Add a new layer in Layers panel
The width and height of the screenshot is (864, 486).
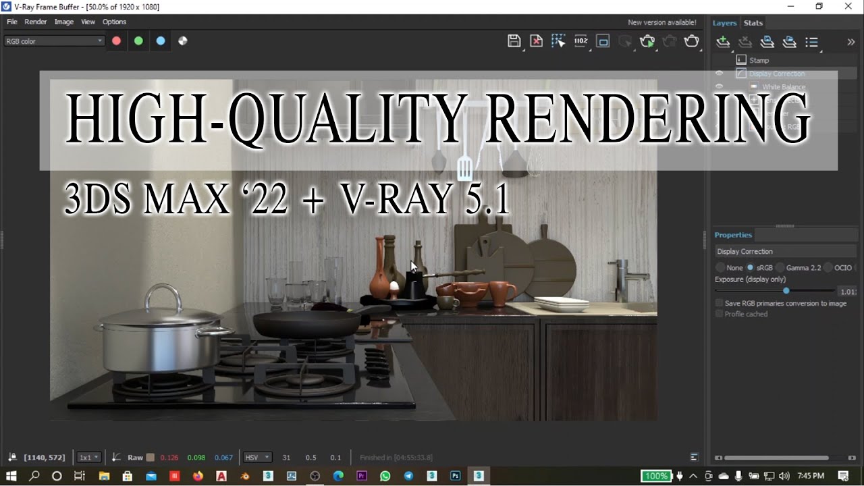coord(723,42)
